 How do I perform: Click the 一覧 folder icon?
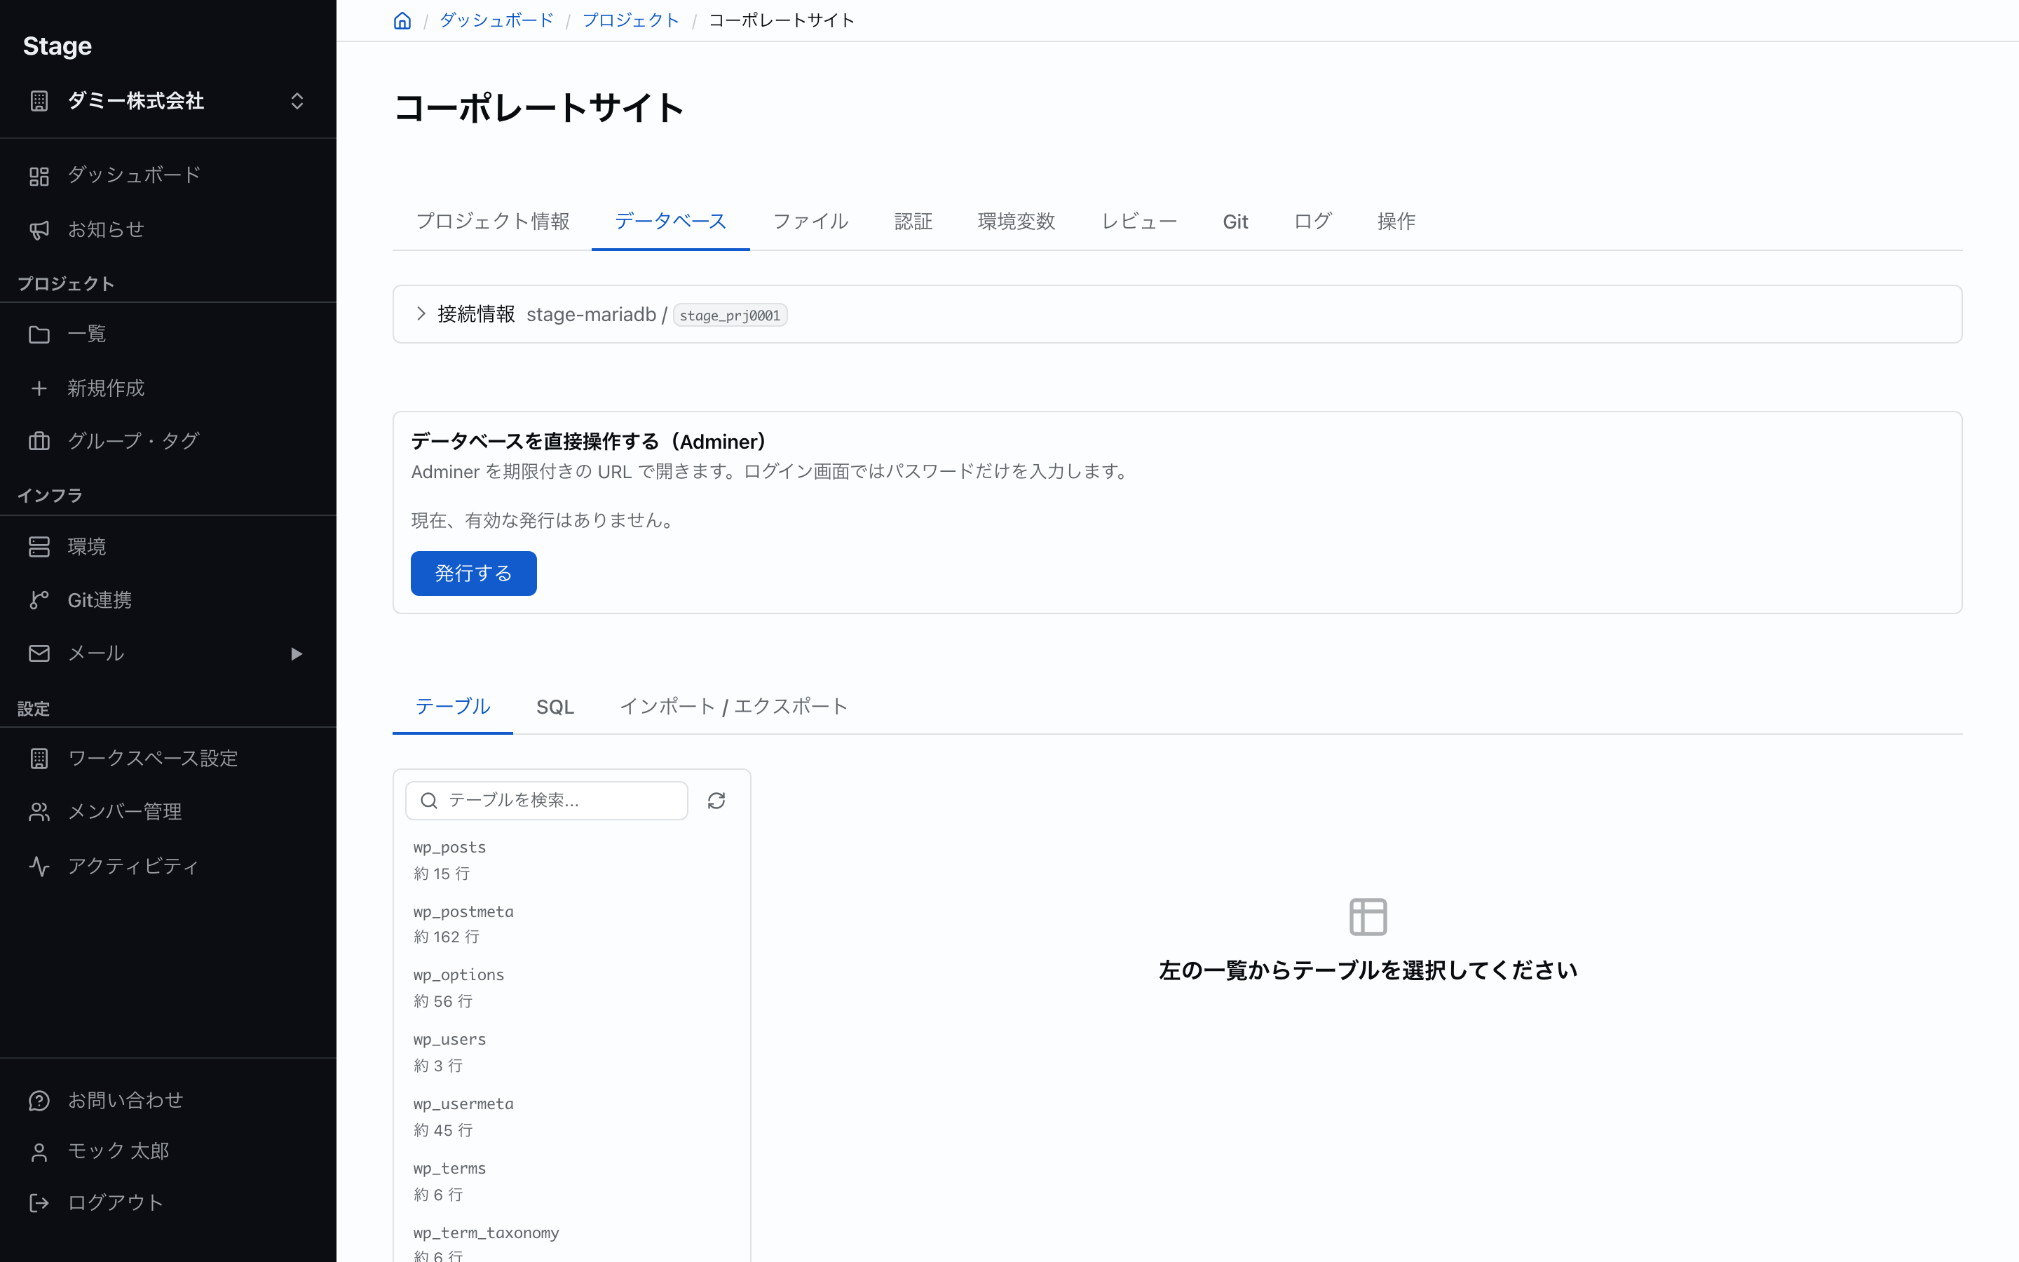pos(39,334)
